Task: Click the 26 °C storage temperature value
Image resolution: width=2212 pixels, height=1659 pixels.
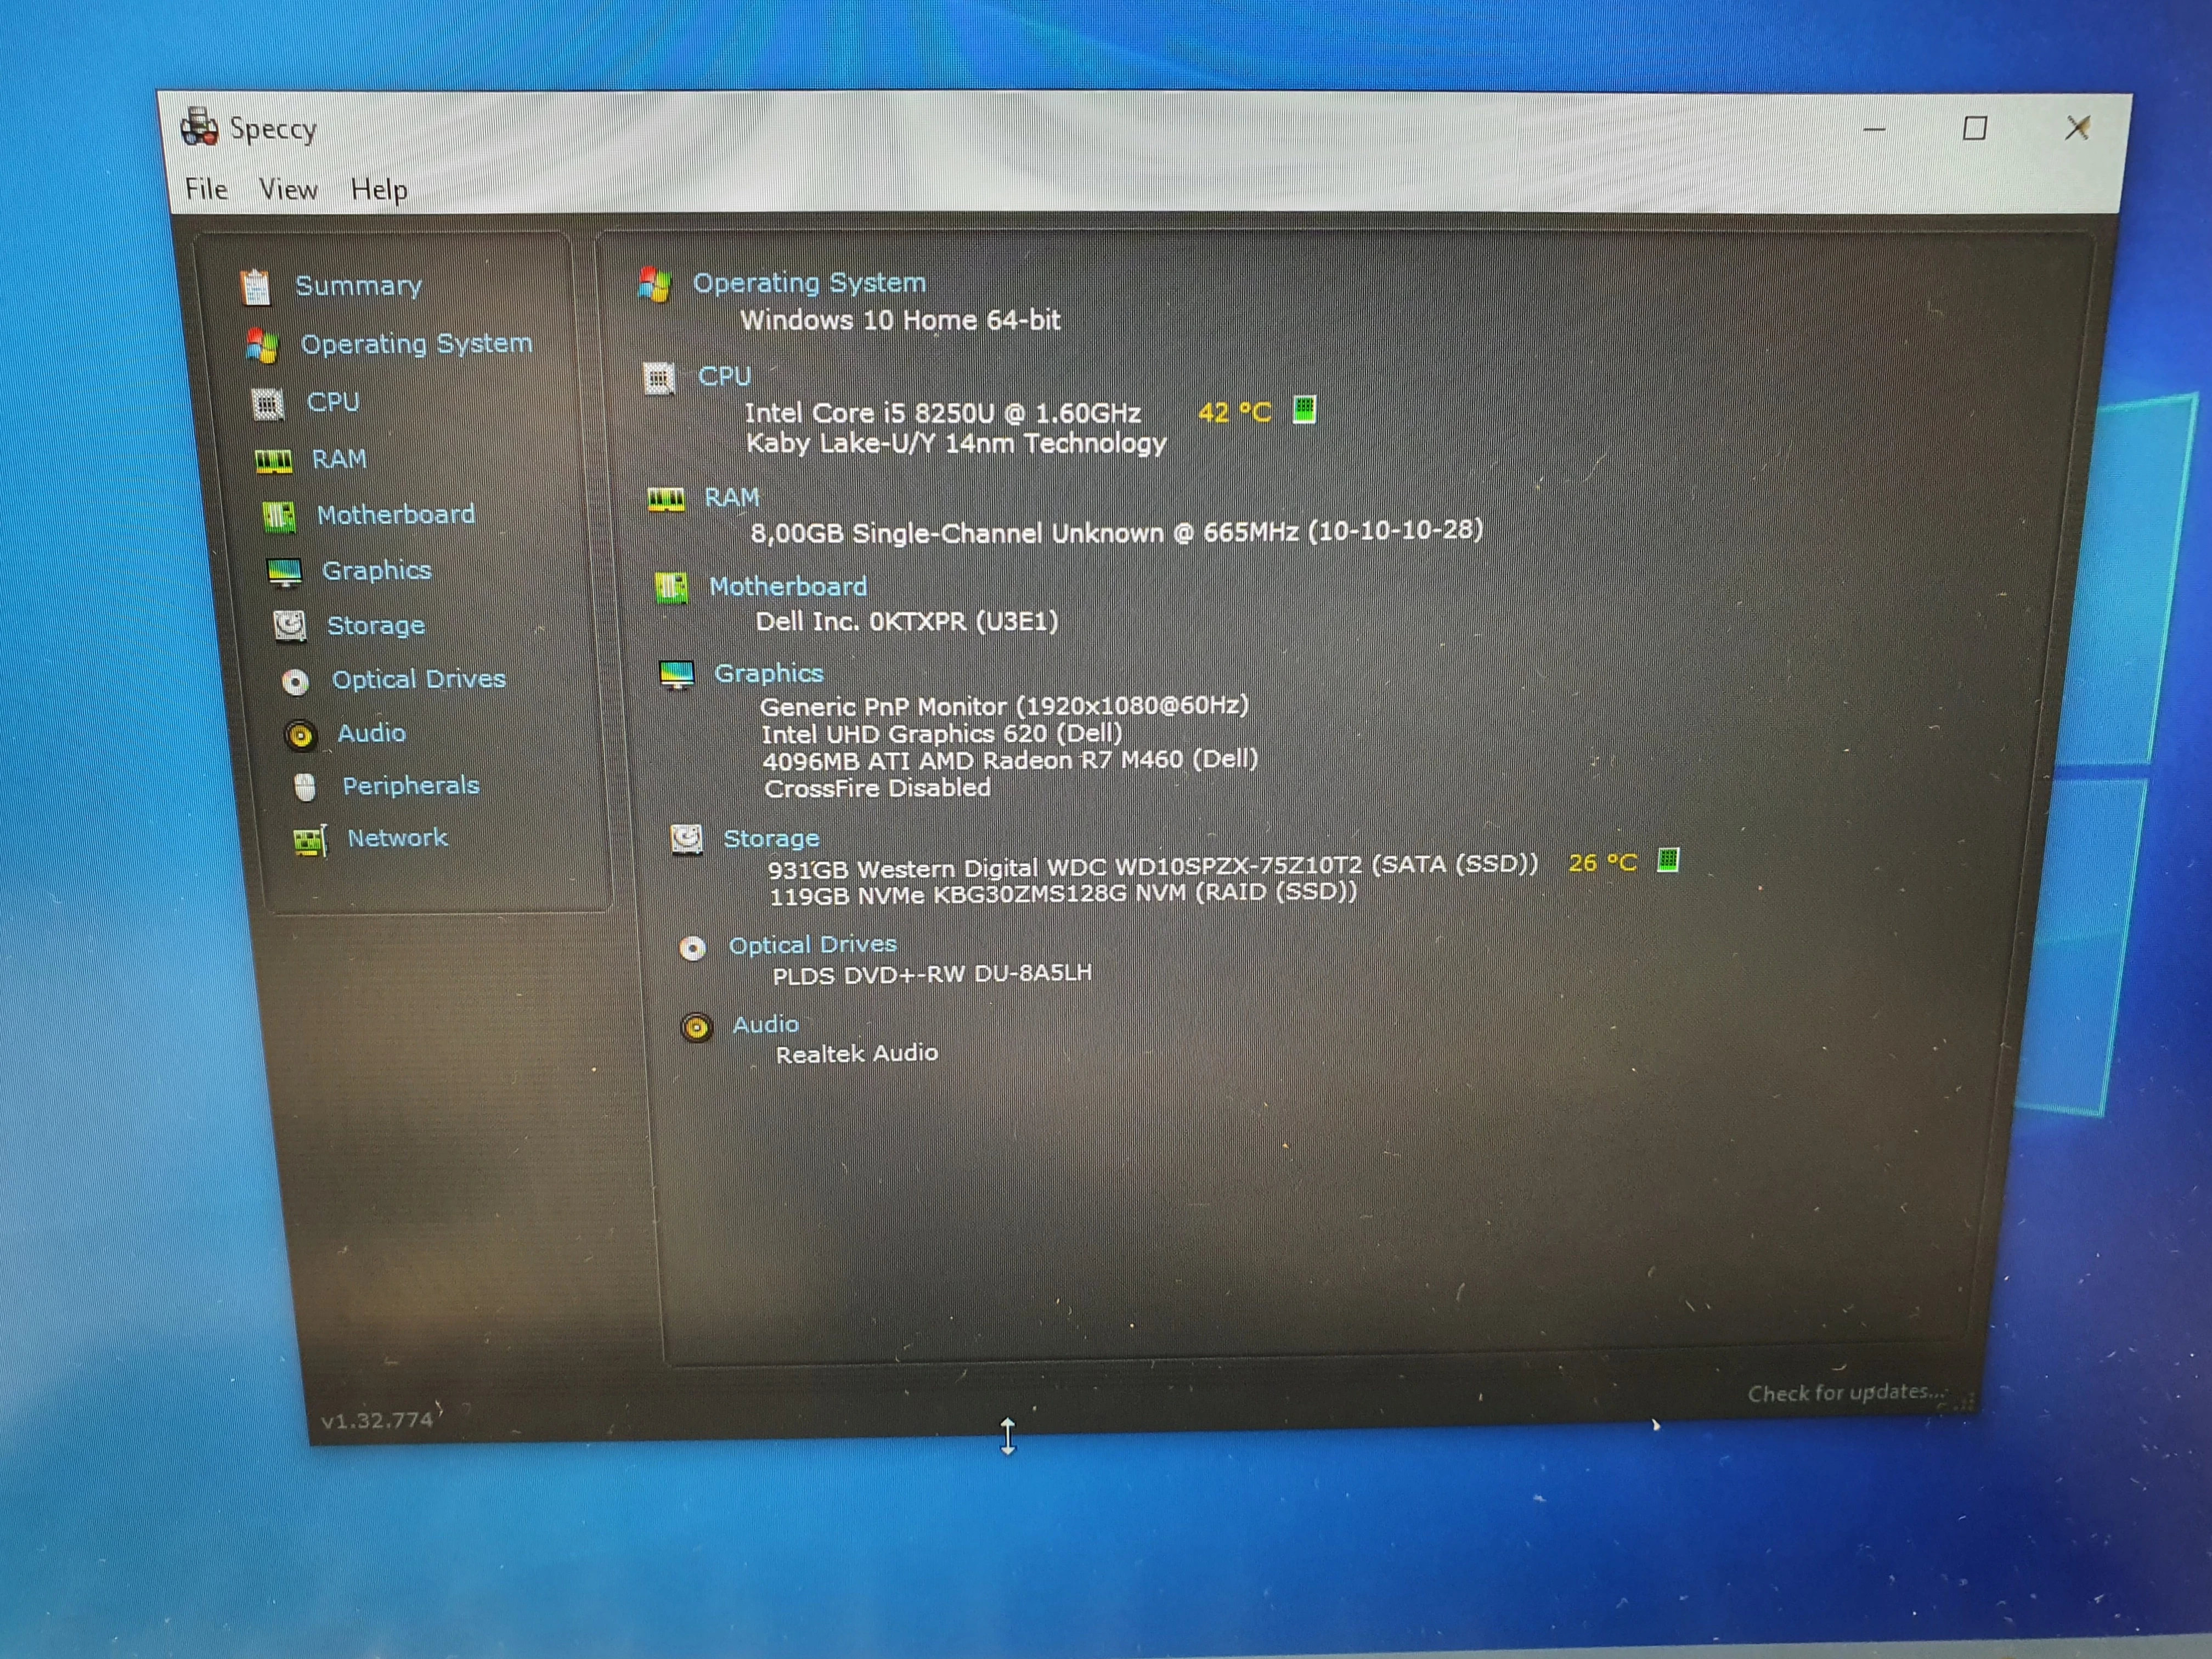Action: tap(1602, 862)
